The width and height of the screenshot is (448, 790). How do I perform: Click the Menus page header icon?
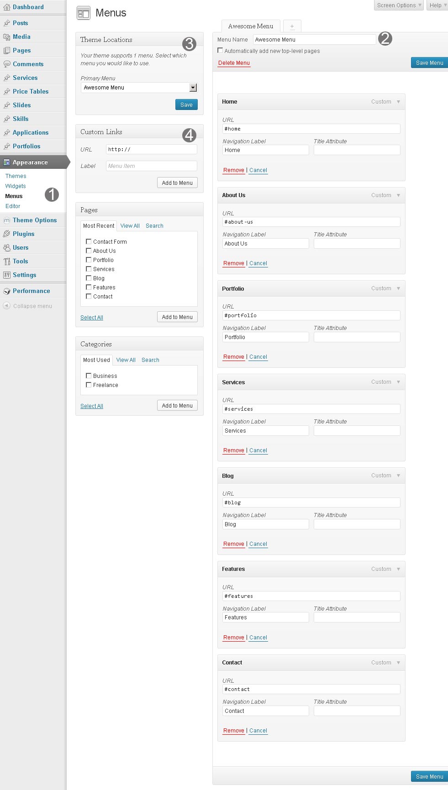pyautogui.click(x=83, y=13)
